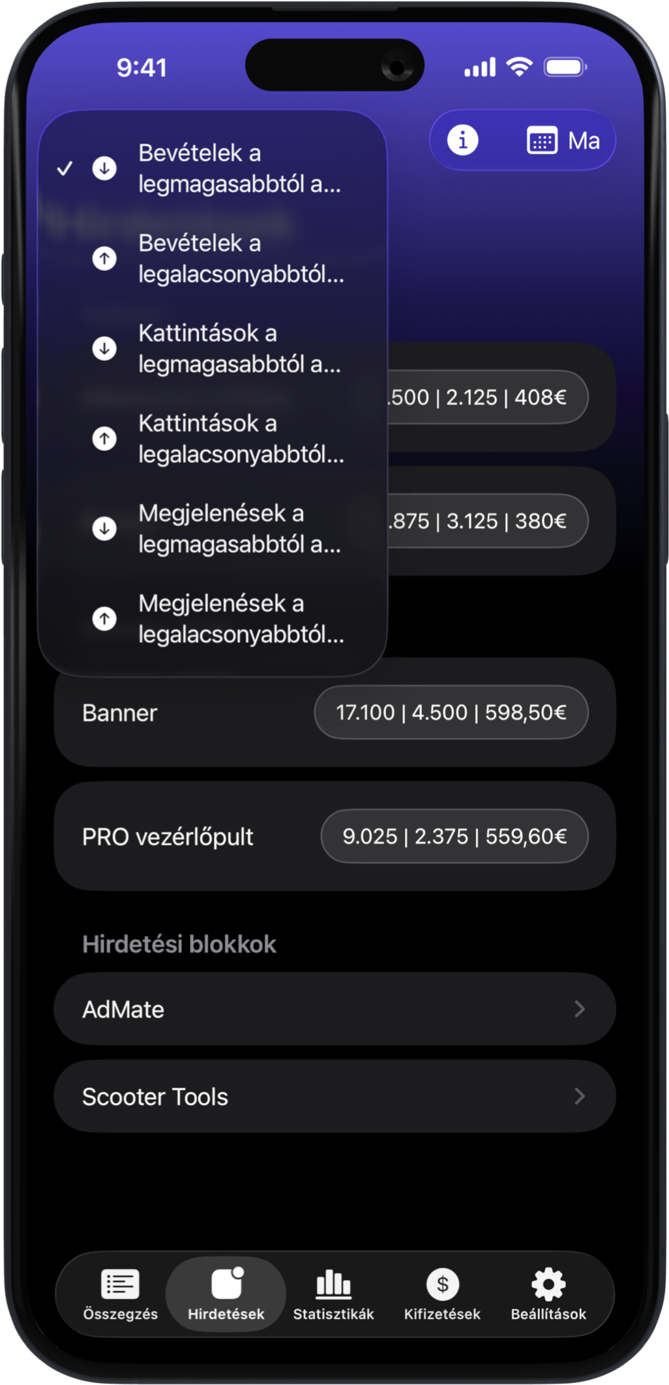This screenshot has width=669, height=1385.
Task: Pick Megjelenések a legmagasabbtól menu entry
Action: point(239,529)
